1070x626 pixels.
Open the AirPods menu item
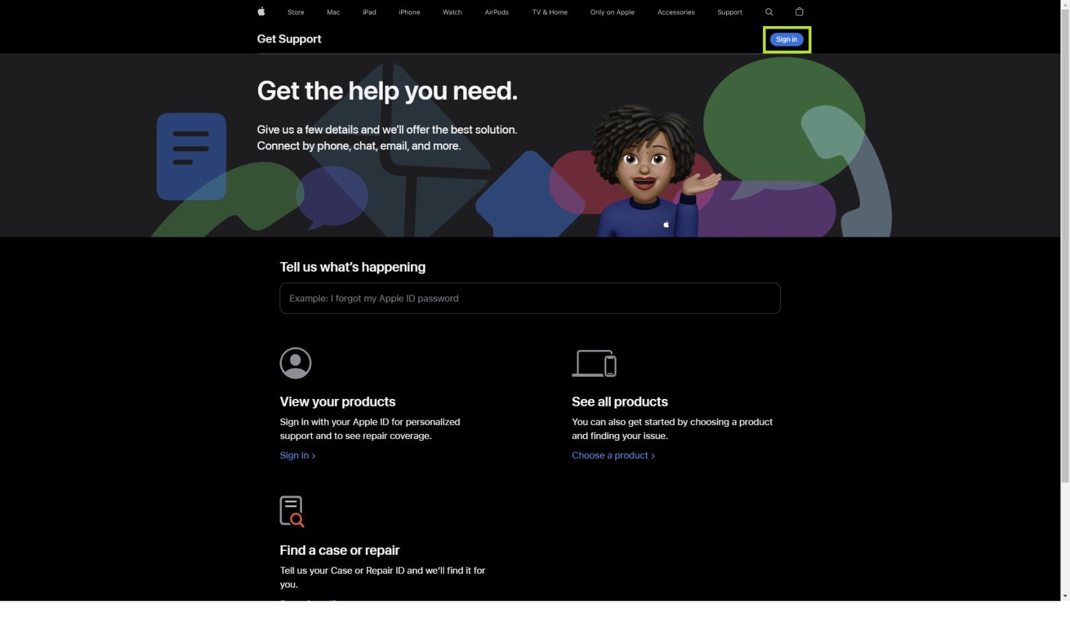click(x=497, y=12)
